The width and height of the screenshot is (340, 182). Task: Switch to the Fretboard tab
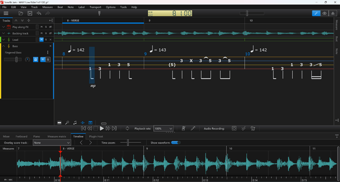[22, 137]
